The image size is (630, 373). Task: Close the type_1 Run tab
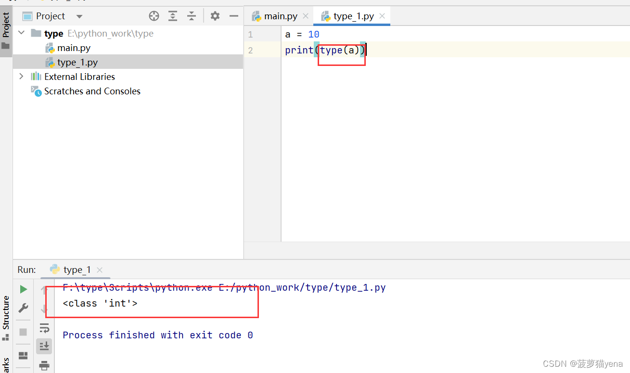pyautogui.click(x=100, y=270)
